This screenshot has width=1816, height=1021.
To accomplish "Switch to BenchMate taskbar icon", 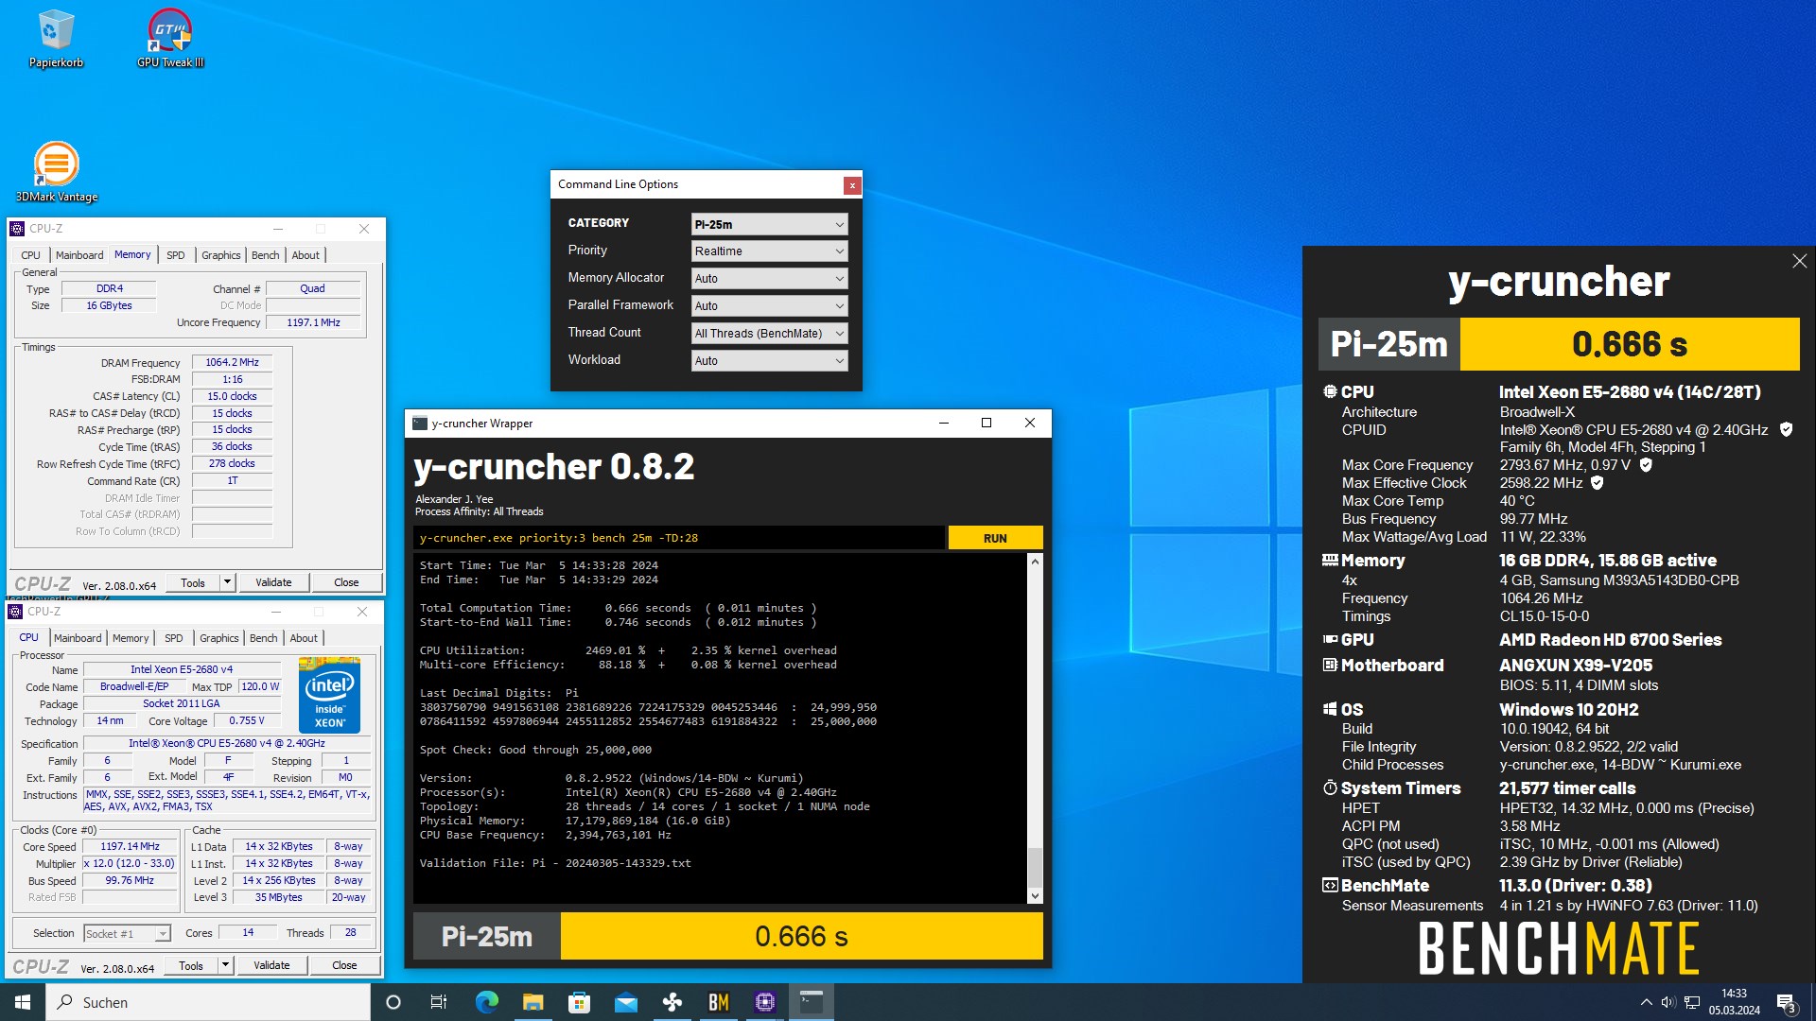I will tap(718, 1002).
